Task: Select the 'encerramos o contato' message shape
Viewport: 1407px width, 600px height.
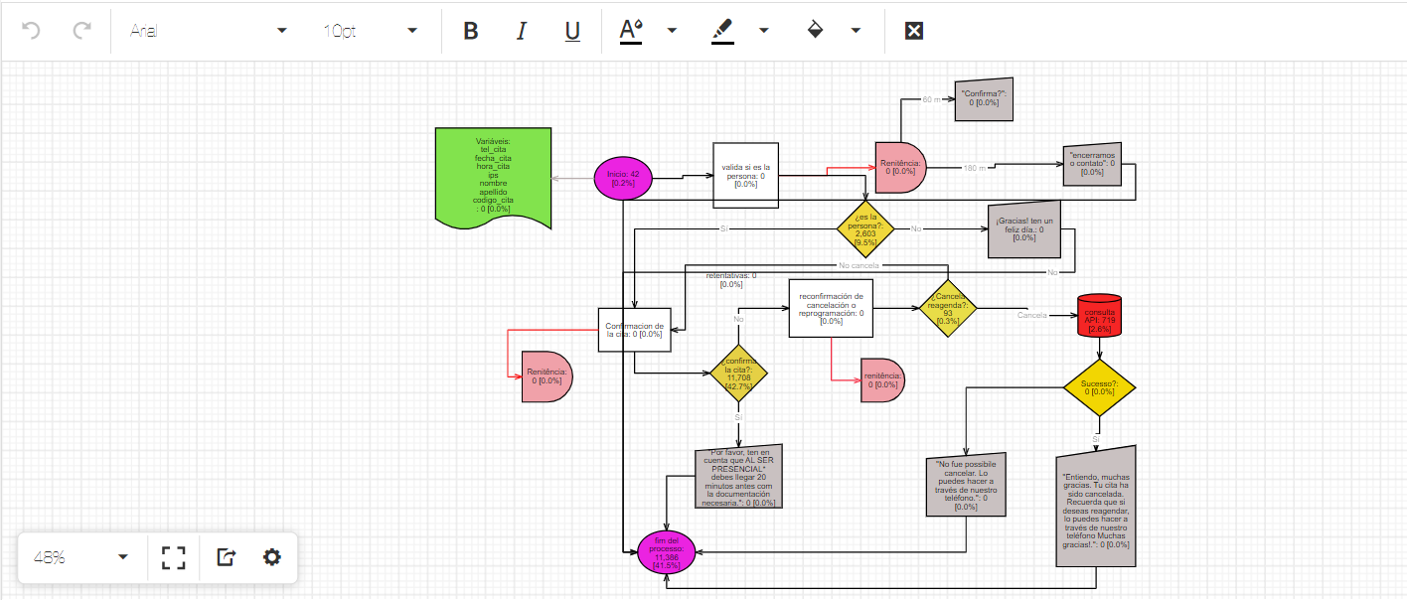Action: pos(1092,165)
